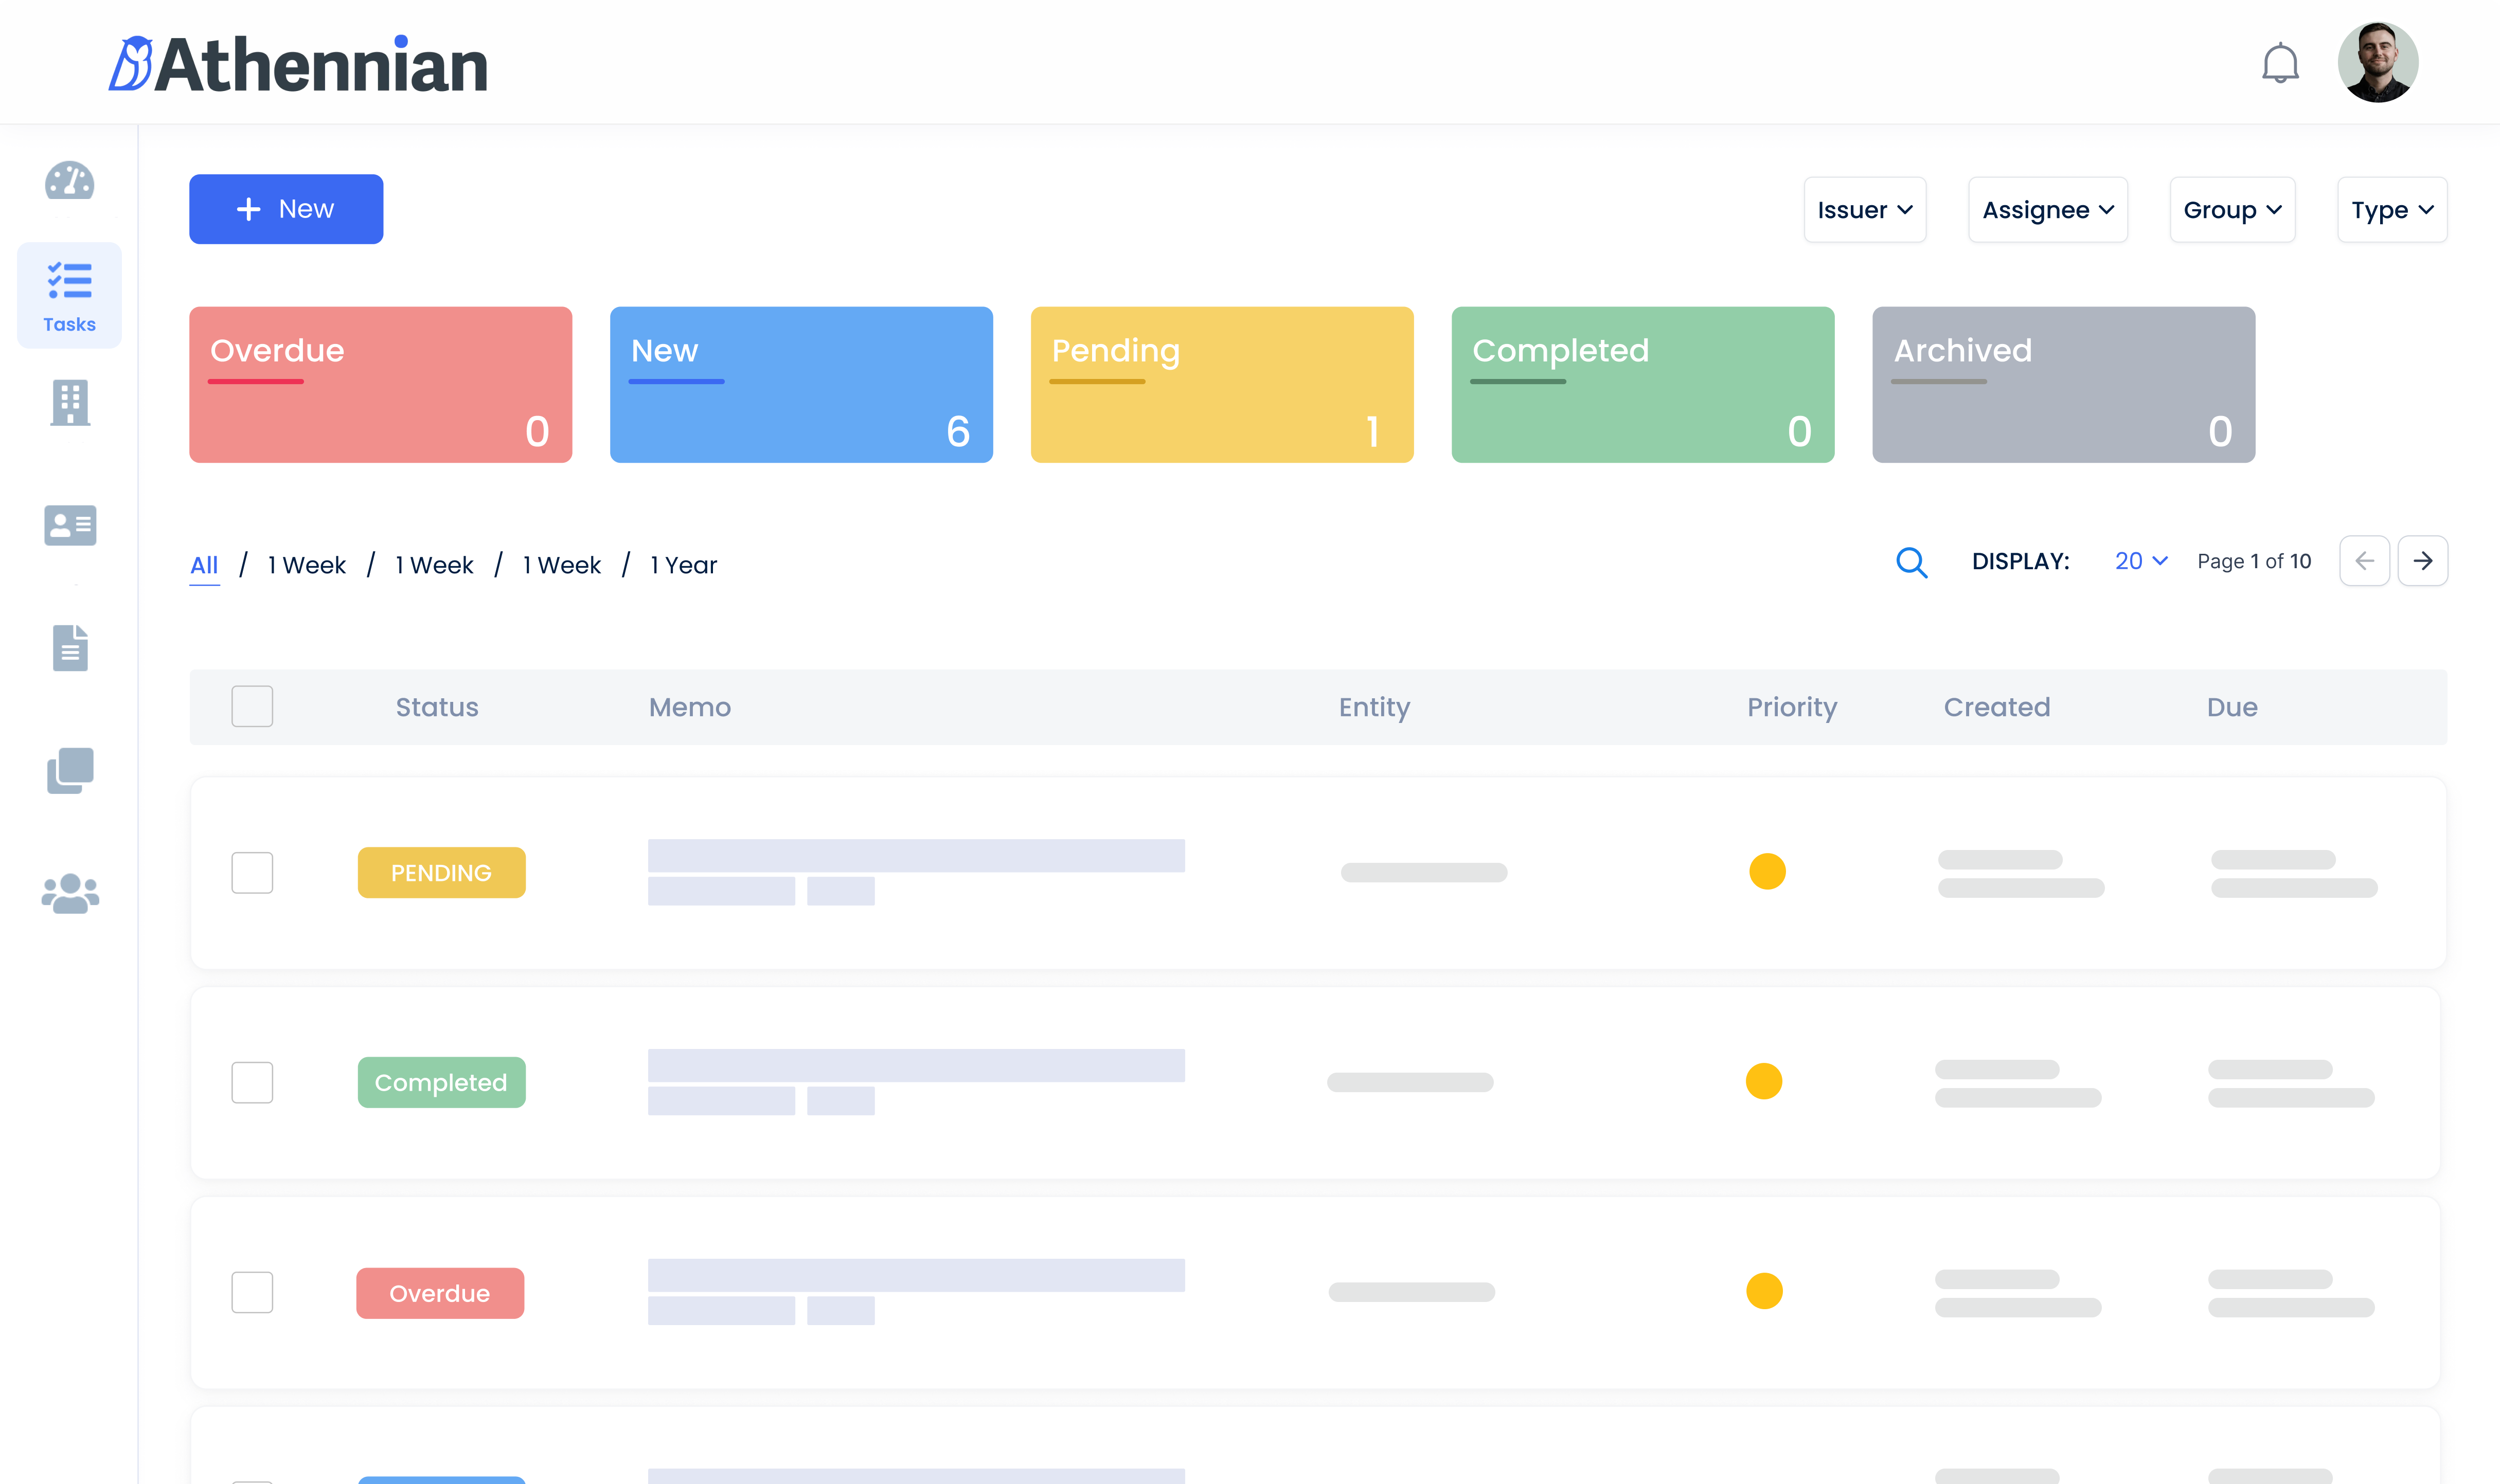The height and width of the screenshot is (1484, 2500).
Task: Switch to the 1 Year filter
Action: [x=683, y=564]
